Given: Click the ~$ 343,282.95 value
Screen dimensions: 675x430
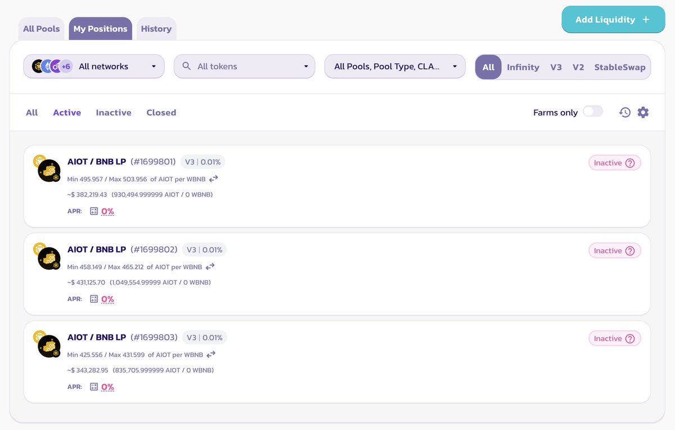Looking at the screenshot, I should pos(88,370).
